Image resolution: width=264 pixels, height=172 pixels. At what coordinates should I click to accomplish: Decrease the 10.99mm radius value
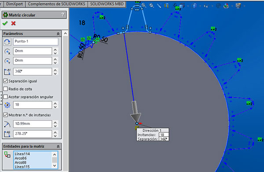tap(55, 126)
